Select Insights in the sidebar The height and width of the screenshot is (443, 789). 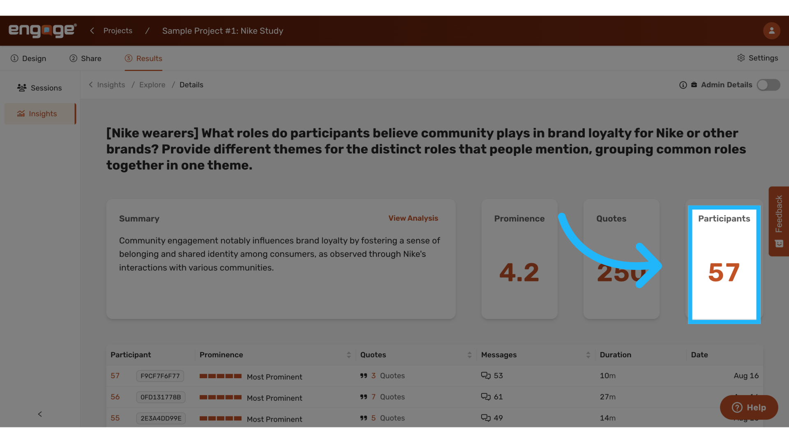coord(40,114)
